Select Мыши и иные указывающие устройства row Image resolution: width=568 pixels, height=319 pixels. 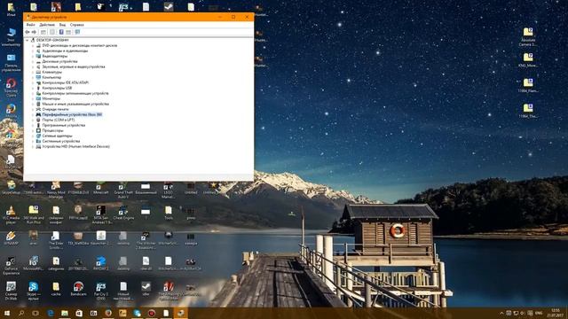click(x=72, y=104)
